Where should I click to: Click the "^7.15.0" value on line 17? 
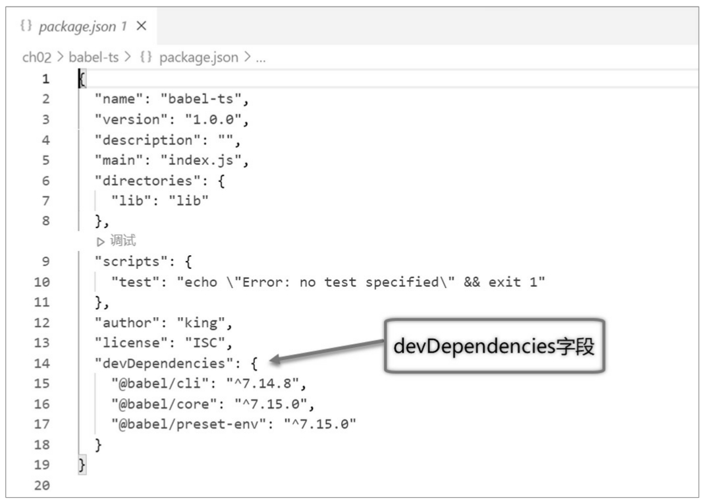coord(320,424)
